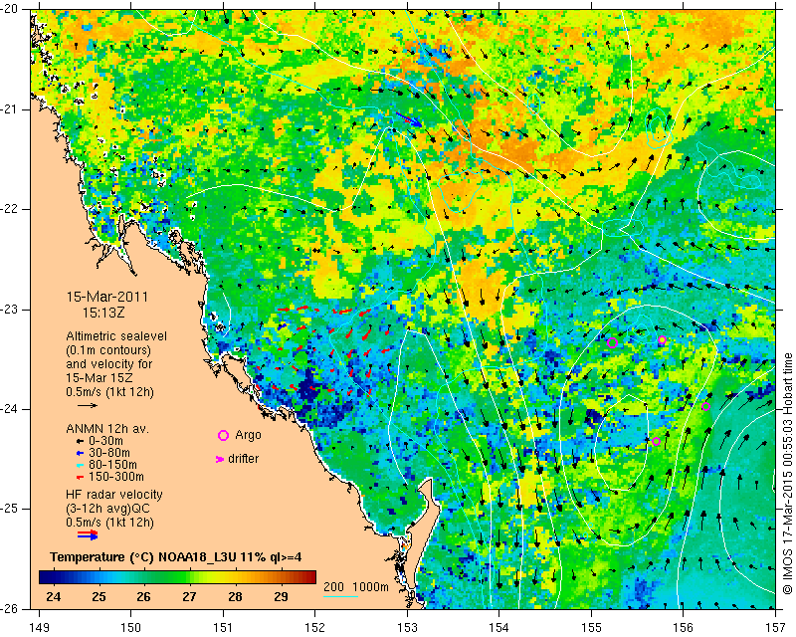This screenshot has height=637, width=796.
Task: Click the date label 15-Mar-2011
Action: coord(107,298)
